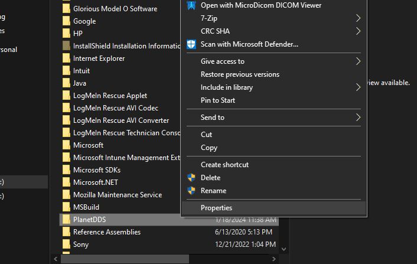This screenshot has height=264, width=417.
Task: Click the Mozilla Maintenance Service folder name
Action: (x=118, y=195)
